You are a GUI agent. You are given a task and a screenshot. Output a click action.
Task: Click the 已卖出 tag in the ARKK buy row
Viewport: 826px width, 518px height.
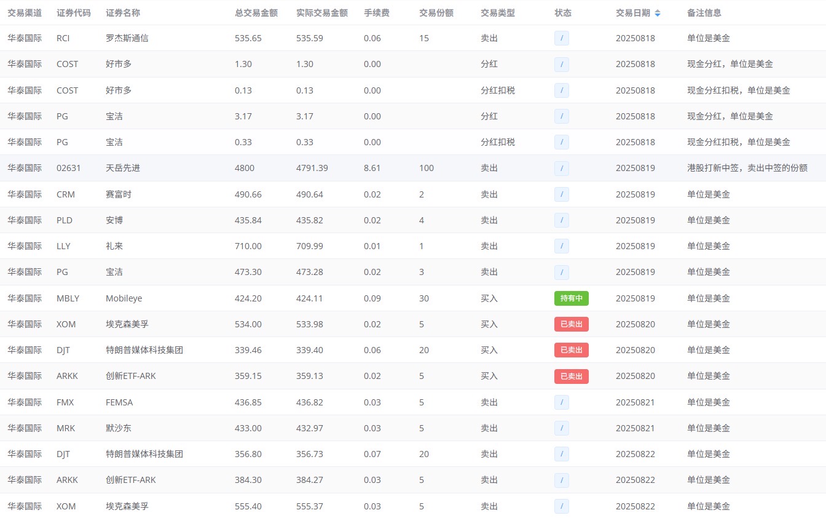tap(572, 376)
